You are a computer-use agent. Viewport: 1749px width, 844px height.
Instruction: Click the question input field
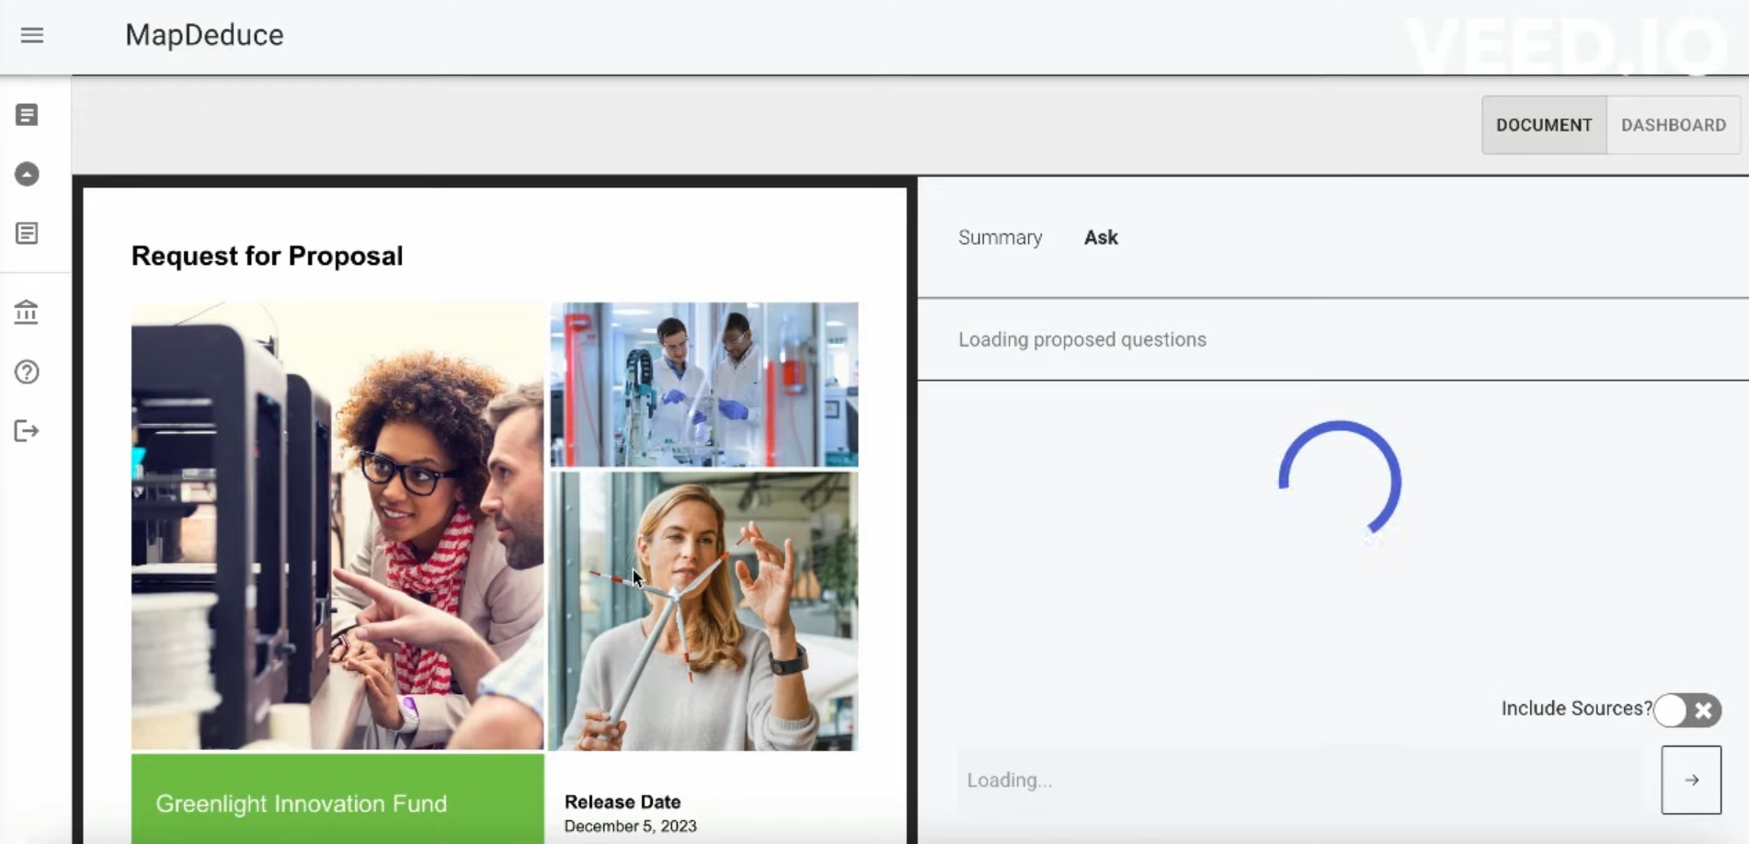tap(1298, 780)
